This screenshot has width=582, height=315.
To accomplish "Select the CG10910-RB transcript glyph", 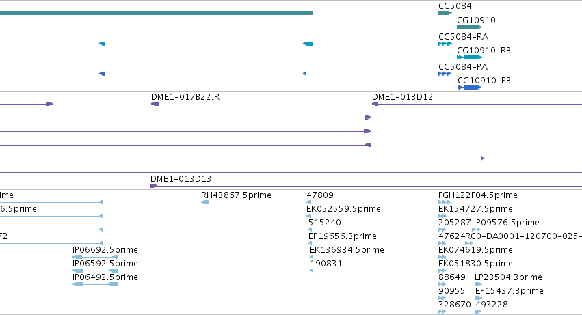I will point(470,57).
